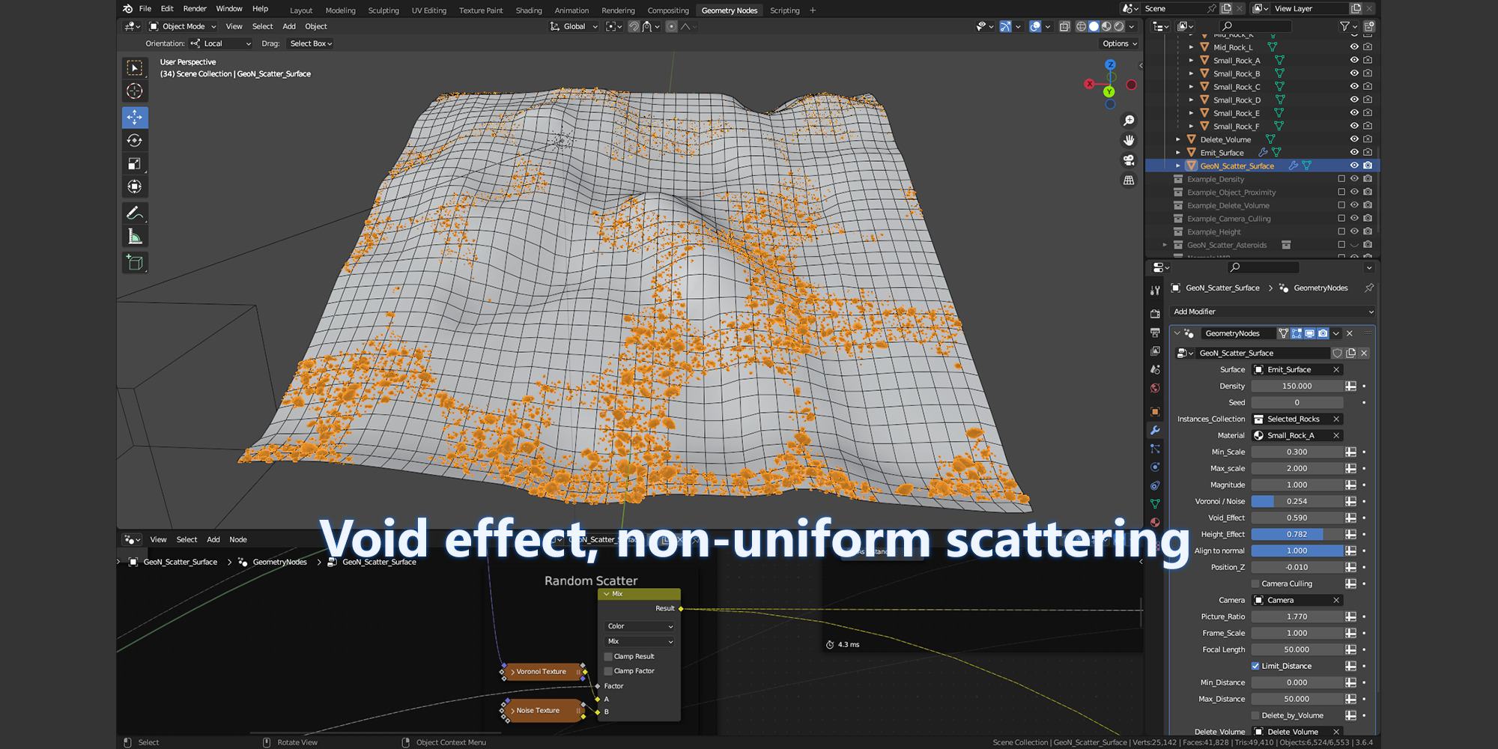
Task: Open the Material properties tab icon
Action: coord(1155,522)
